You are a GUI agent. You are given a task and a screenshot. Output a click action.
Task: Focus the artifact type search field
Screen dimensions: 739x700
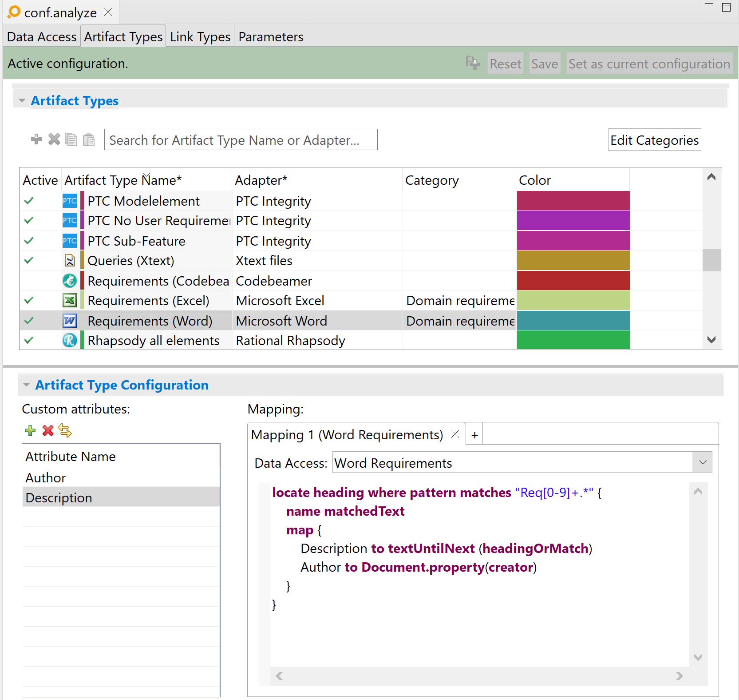[241, 139]
